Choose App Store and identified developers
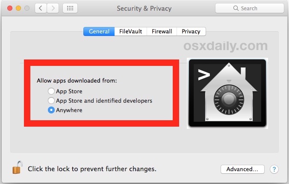The image size is (289, 184). 51,101
